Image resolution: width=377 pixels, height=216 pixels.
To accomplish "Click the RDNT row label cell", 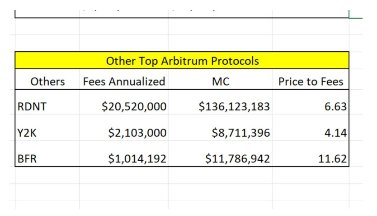I will (47, 102).
